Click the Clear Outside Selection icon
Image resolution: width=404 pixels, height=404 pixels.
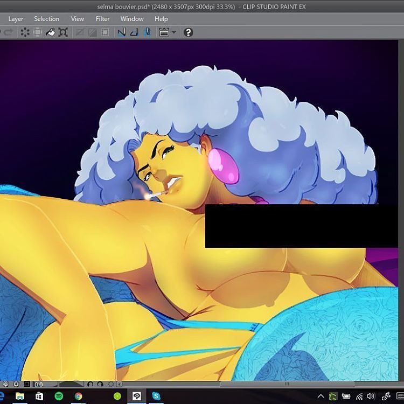(x=38, y=32)
